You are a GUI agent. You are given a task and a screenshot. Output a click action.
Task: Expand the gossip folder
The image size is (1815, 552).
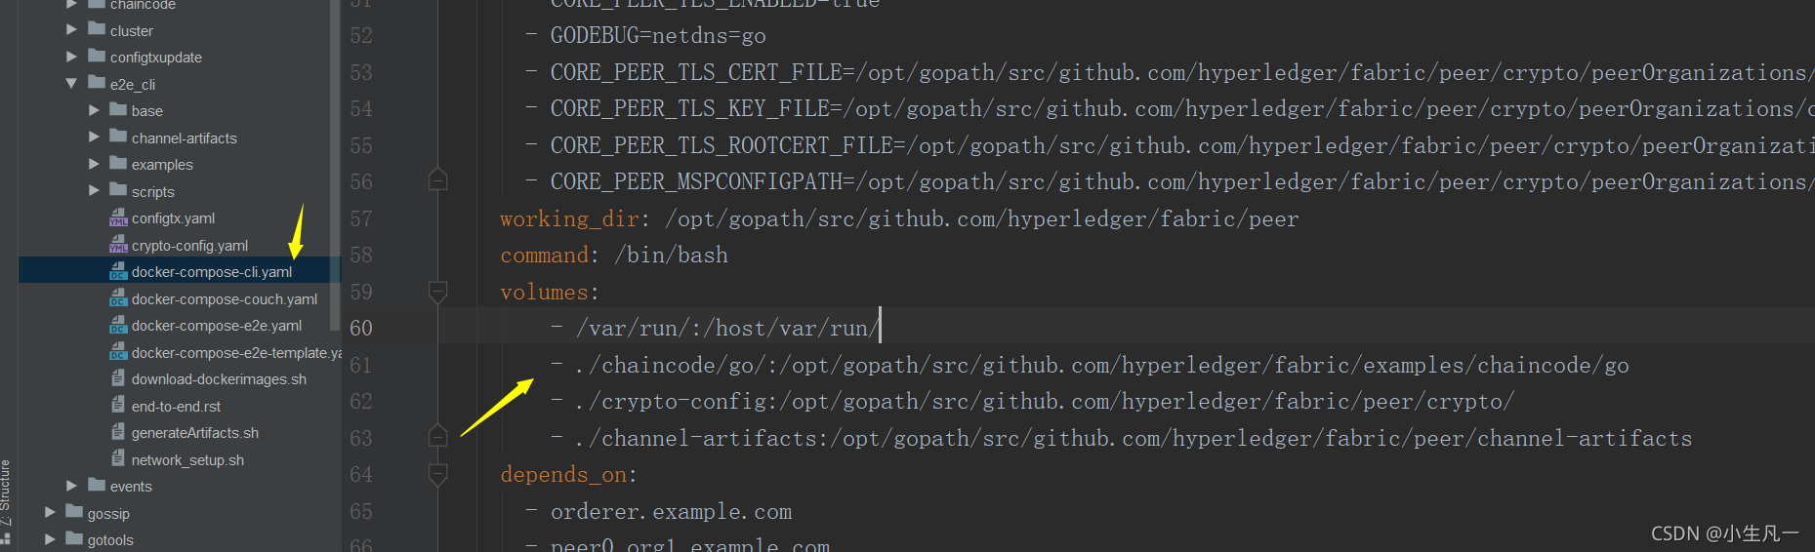[x=50, y=513]
